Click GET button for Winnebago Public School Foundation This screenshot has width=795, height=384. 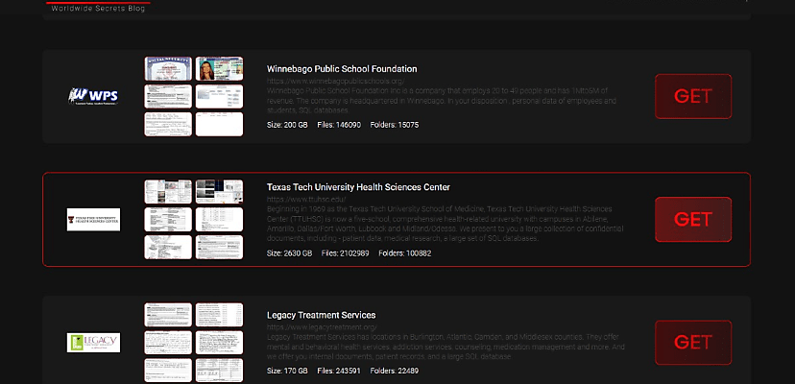693,96
